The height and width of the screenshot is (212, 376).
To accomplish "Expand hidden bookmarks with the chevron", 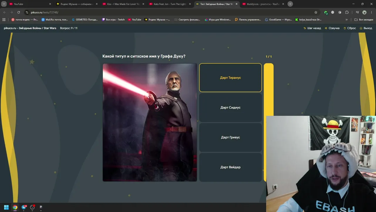I will [347, 20].
